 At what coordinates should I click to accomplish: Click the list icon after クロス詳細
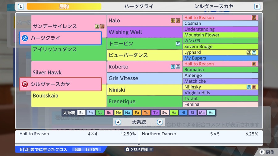point(151,149)
